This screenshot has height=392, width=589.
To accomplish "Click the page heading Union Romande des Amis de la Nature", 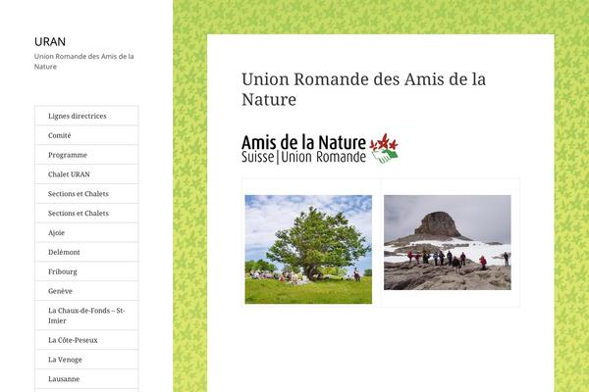I will (x=363, y=89).
